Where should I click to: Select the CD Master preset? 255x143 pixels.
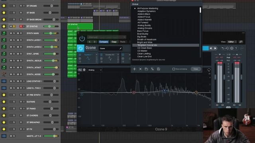(x=142, y=51)
